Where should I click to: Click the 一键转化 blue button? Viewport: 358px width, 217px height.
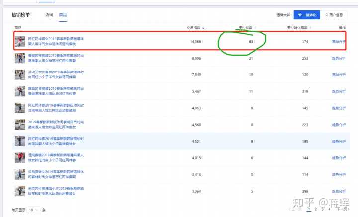coord(306,15)
